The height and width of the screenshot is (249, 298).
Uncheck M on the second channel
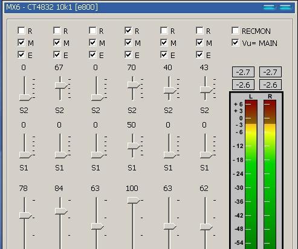coord(57,43)
